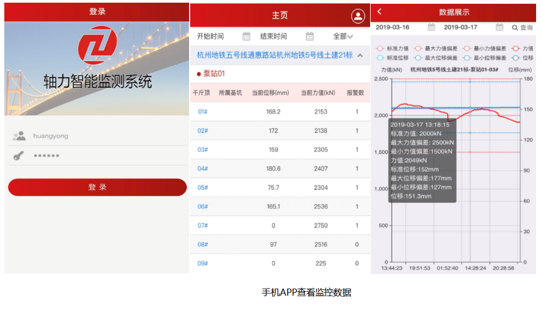542x309 pixels.
Task: Click the 报警数 column header
Action: click(356, 93)
